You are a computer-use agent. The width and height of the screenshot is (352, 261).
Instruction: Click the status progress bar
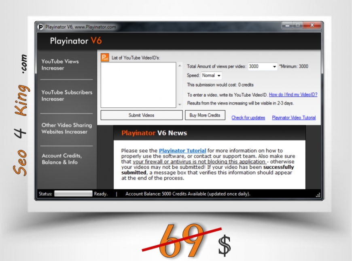[73, 194]
